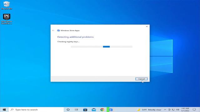The height and width of the screenshot is (112, 200).
Task: Click the taskbar search box
Action: 36,110
